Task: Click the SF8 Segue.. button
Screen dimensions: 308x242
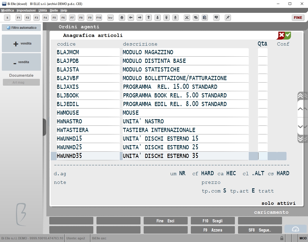Action: [x=260, y=230]
